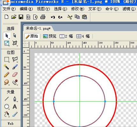Select the Knife tool

(15, 114)
